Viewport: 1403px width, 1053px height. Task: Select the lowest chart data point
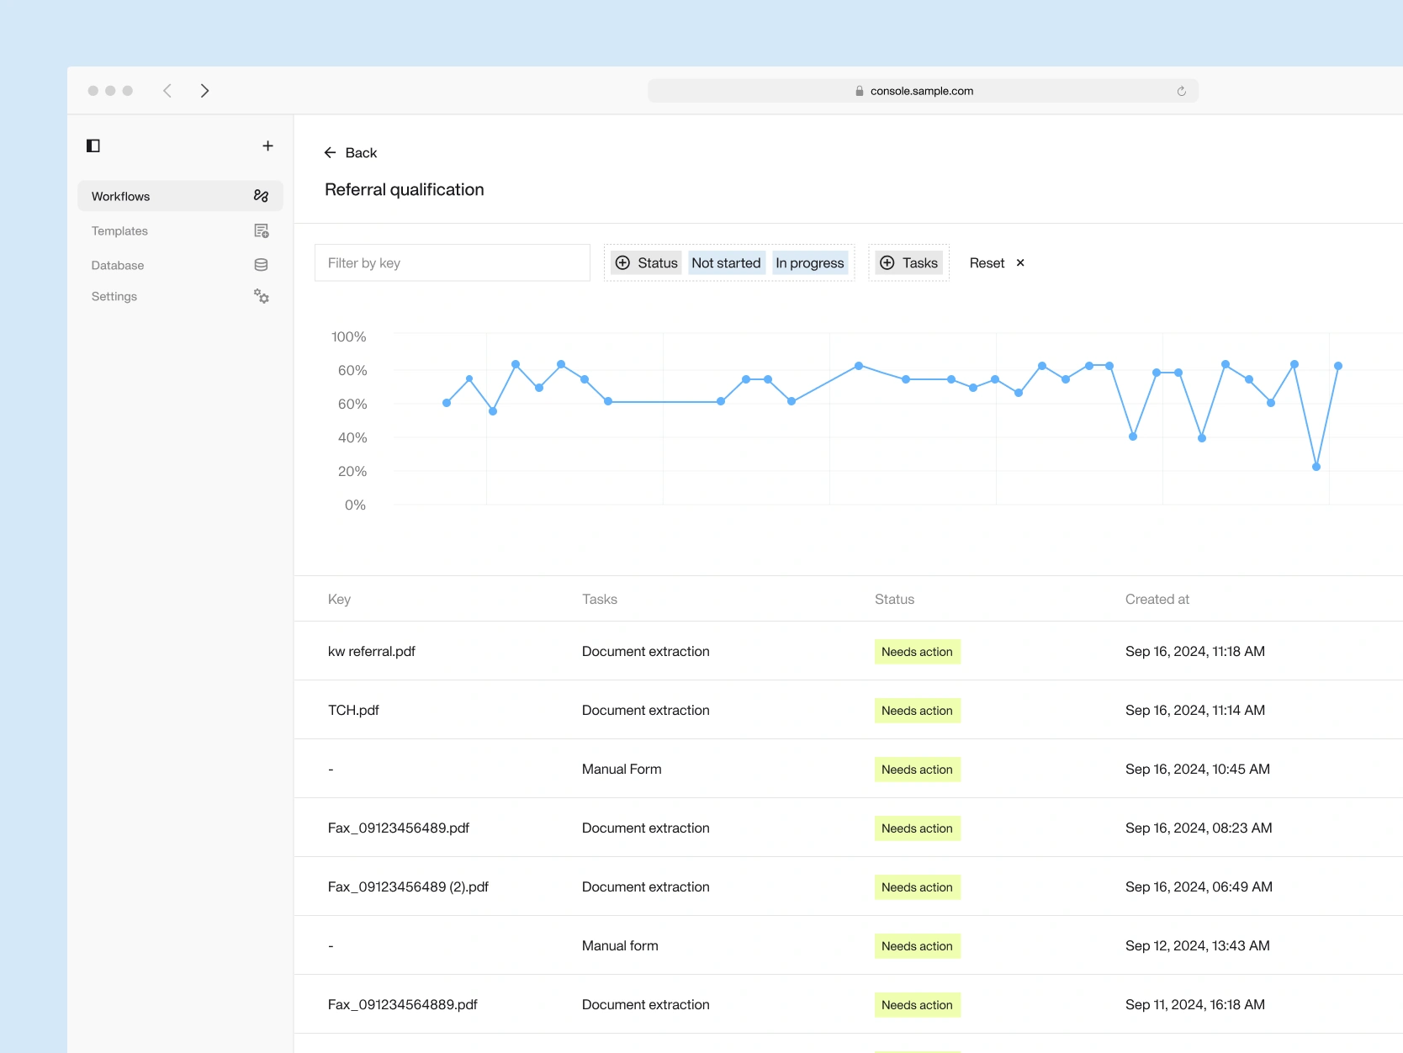point(1316,467)
